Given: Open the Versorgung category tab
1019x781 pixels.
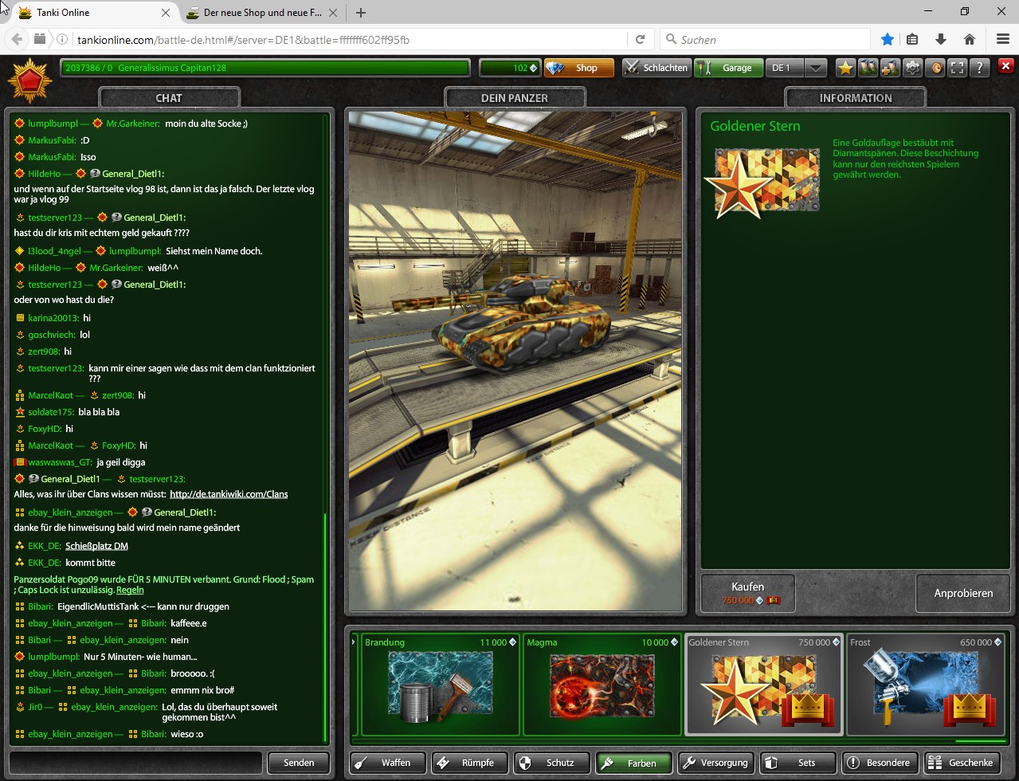Looking at the screenshot, I should 715,763.
